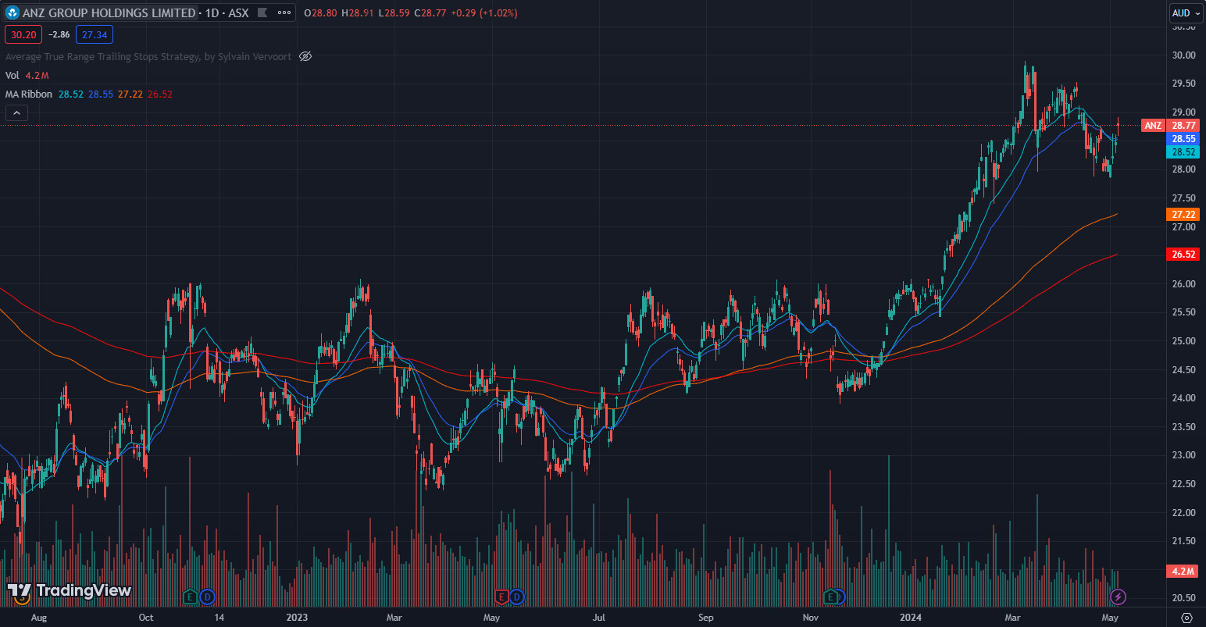Click the 30.00 price axis label

click(x=1183, y=55)
